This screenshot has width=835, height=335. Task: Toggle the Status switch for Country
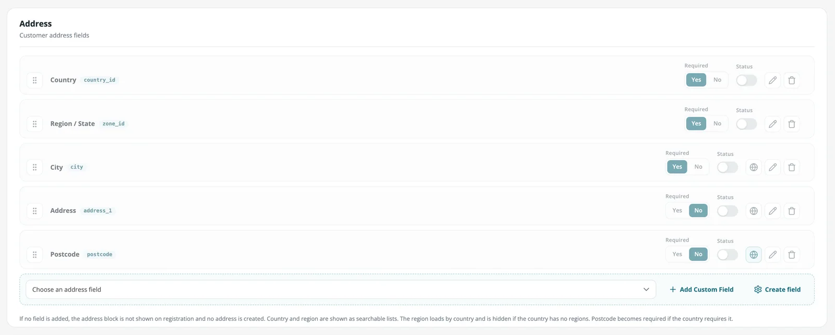tap(746, 80)
